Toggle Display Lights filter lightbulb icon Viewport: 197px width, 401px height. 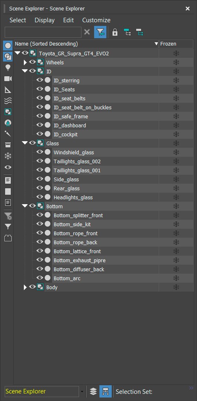click(8, 68)
